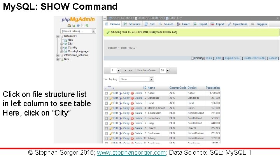280x157 pixels.
Task: Click the Refresh link
Action: tap(273, 58)
